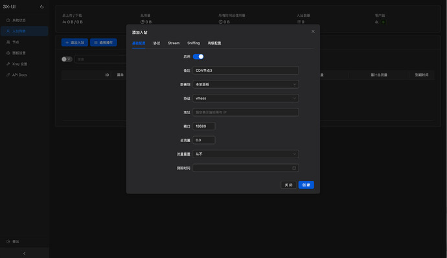Screen dimensions: 447x258
Task: Click the 累计总流量 column header
Action: [x=379, y=75]
